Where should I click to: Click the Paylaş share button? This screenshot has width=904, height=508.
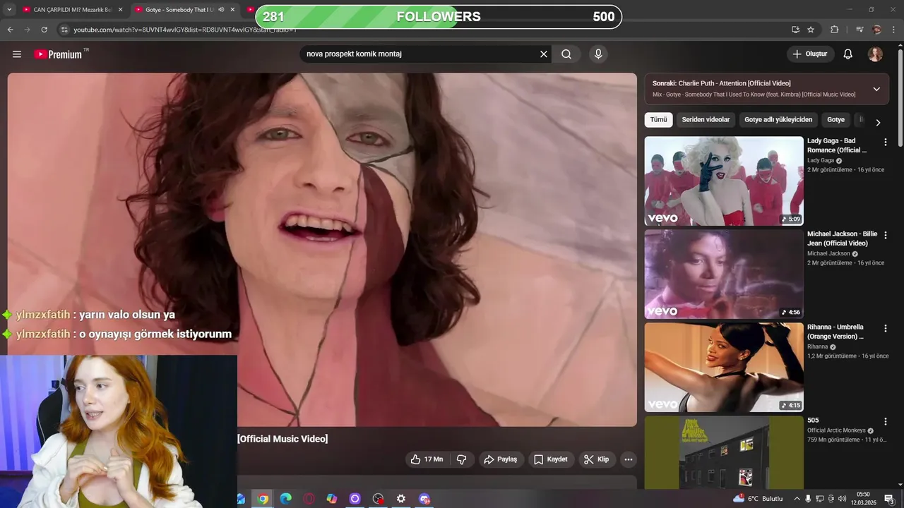(x=501, y=459)
